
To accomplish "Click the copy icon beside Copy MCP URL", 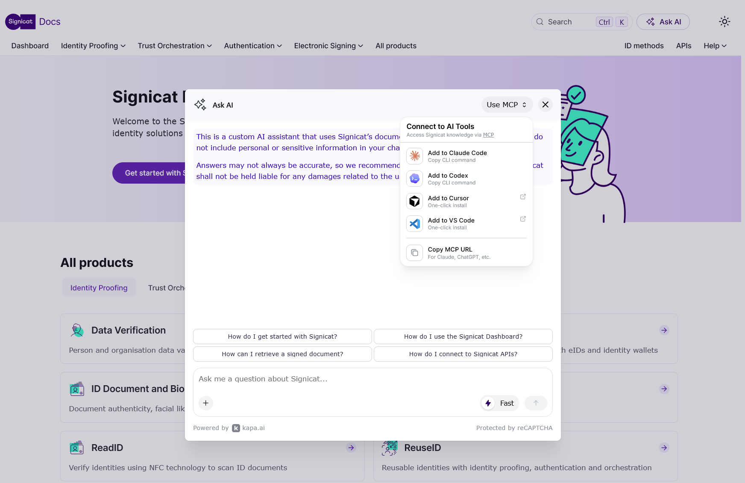I will coord(414,253).
